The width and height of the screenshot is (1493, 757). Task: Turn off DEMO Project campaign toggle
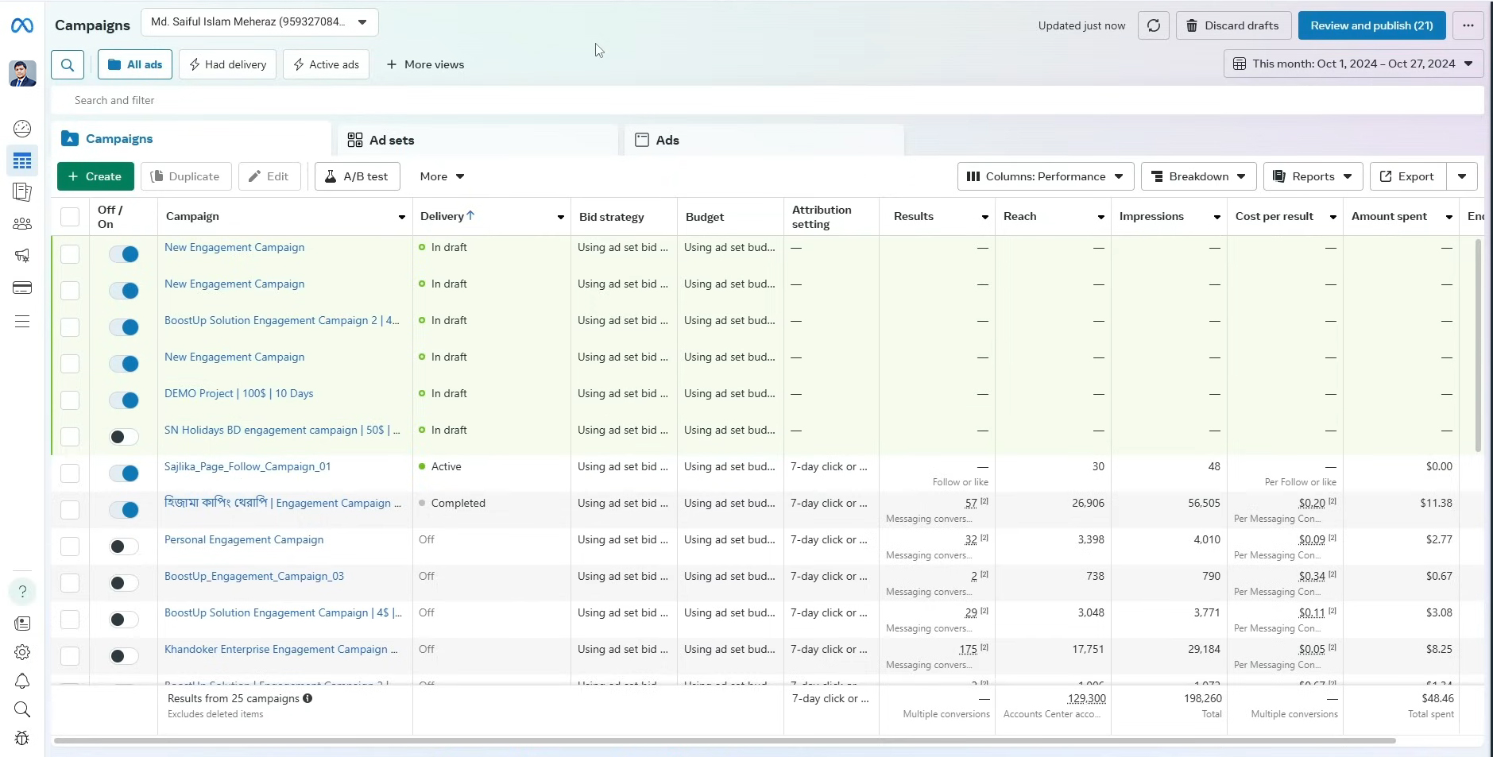tap(124, 400)
